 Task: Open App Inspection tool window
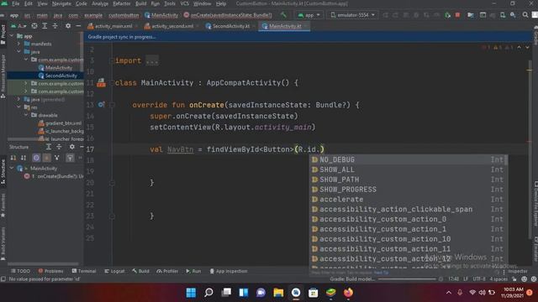coord(229,271)
